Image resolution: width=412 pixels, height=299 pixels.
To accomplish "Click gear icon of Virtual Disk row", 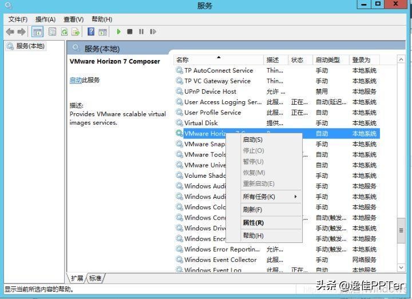I will (180, 123).
